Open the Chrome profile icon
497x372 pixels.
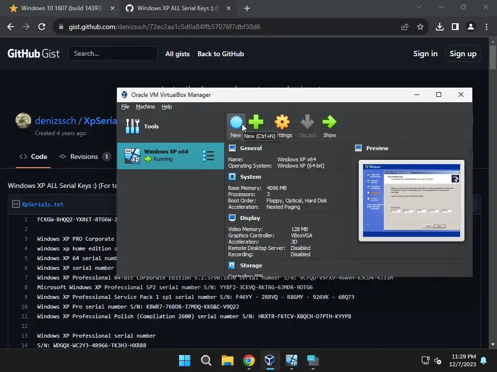471,27
